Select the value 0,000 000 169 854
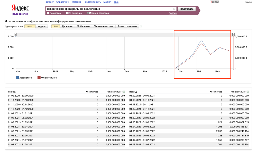This screenshot has height=151, width=257. (x=239, y=144)
